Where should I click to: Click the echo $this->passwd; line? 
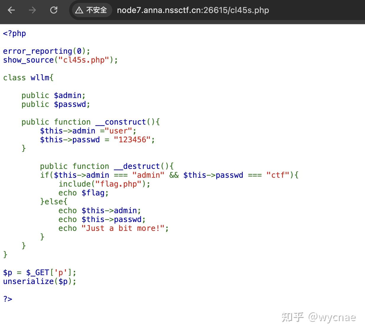pos(102,219)
